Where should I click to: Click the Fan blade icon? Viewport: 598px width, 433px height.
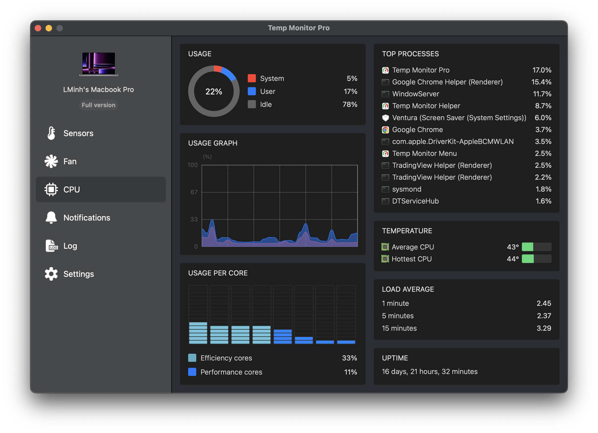[x=51, y=161]
